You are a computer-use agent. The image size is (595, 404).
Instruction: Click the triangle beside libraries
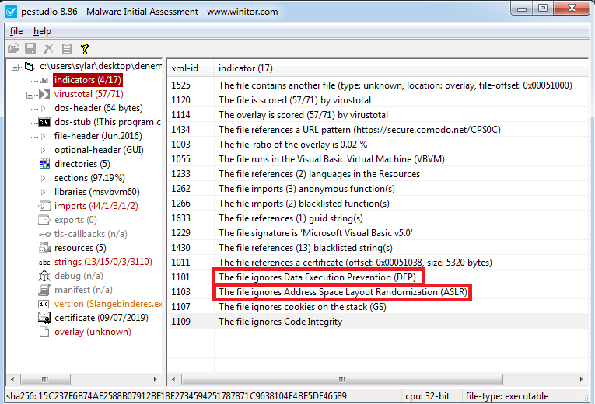(44, 192)
